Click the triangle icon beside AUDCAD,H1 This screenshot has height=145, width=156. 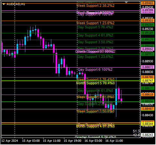[x=4, y=4]
